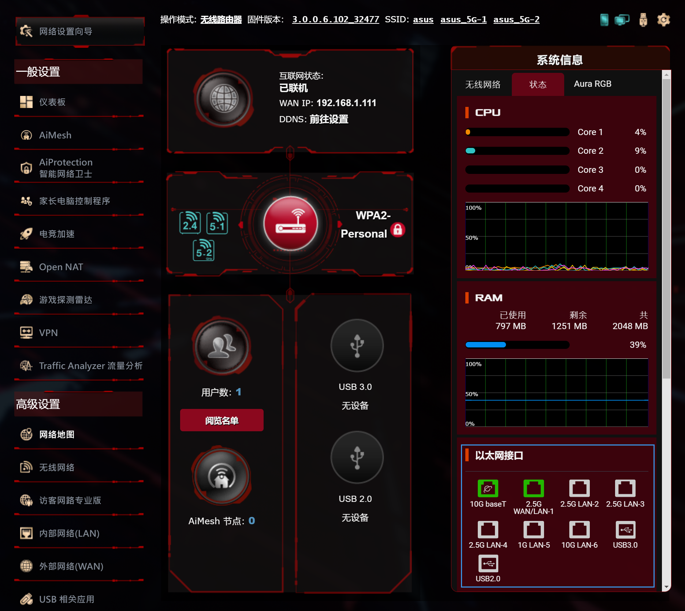
Task: Click the system info scrollbar thumb
Action: [666, 229]
